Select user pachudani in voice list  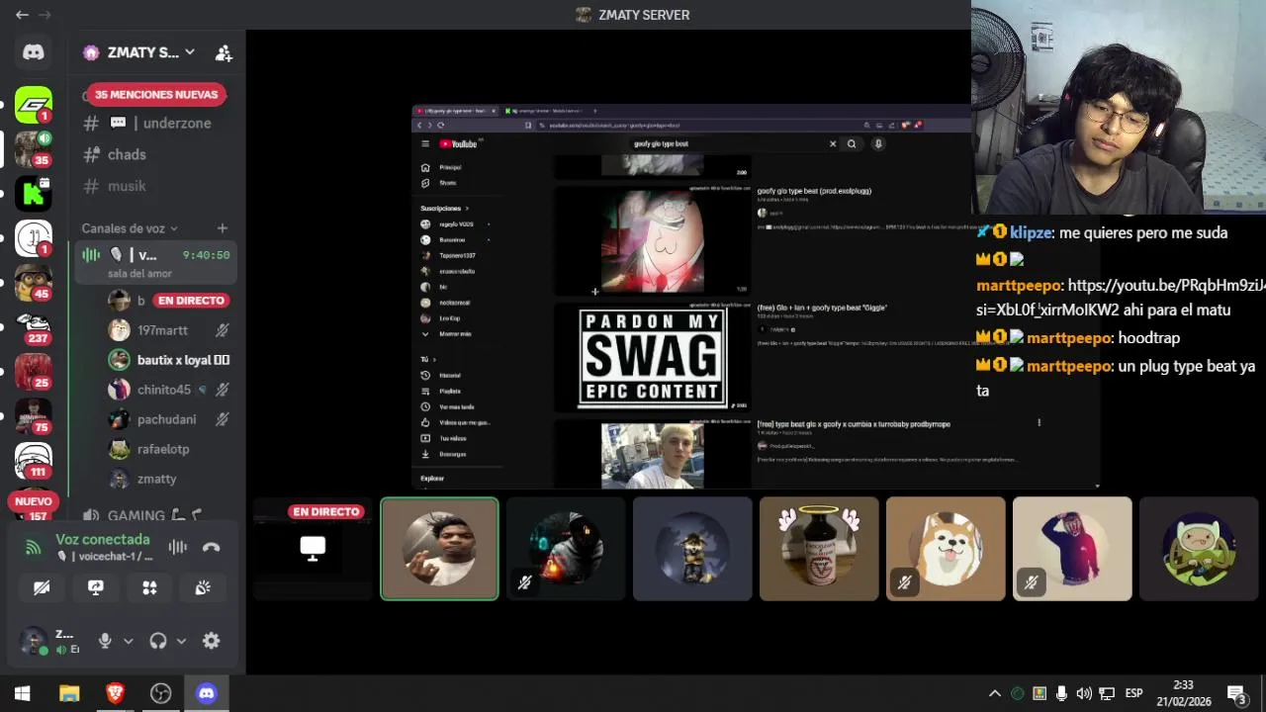[x=168, y=419]
